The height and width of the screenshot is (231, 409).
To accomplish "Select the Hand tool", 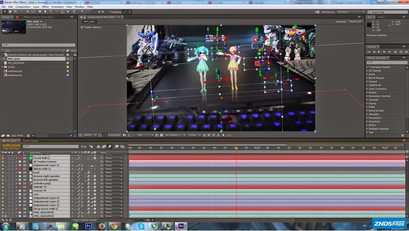I will pyautogui.click(x=10, y=12).
